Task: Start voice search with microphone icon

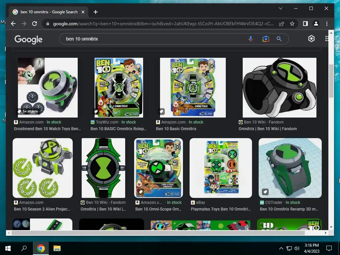Action: coord(250,39)
